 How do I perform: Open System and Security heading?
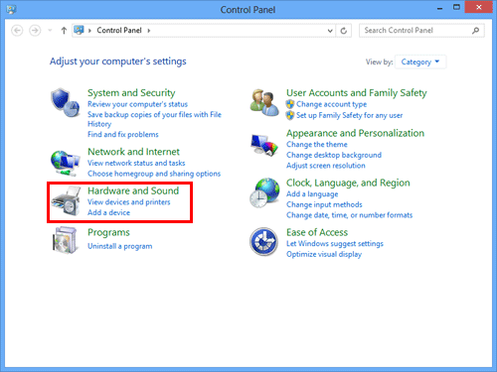[131, 93]
